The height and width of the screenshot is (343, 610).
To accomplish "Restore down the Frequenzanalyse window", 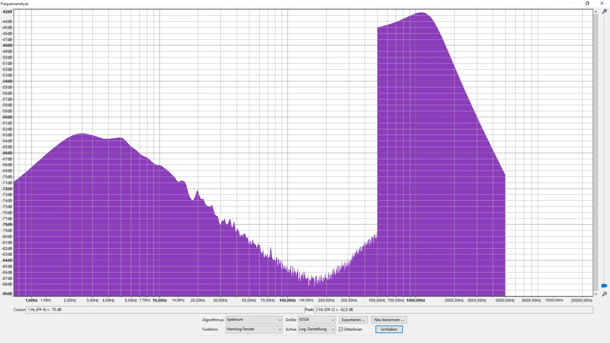I will point(588,3).
